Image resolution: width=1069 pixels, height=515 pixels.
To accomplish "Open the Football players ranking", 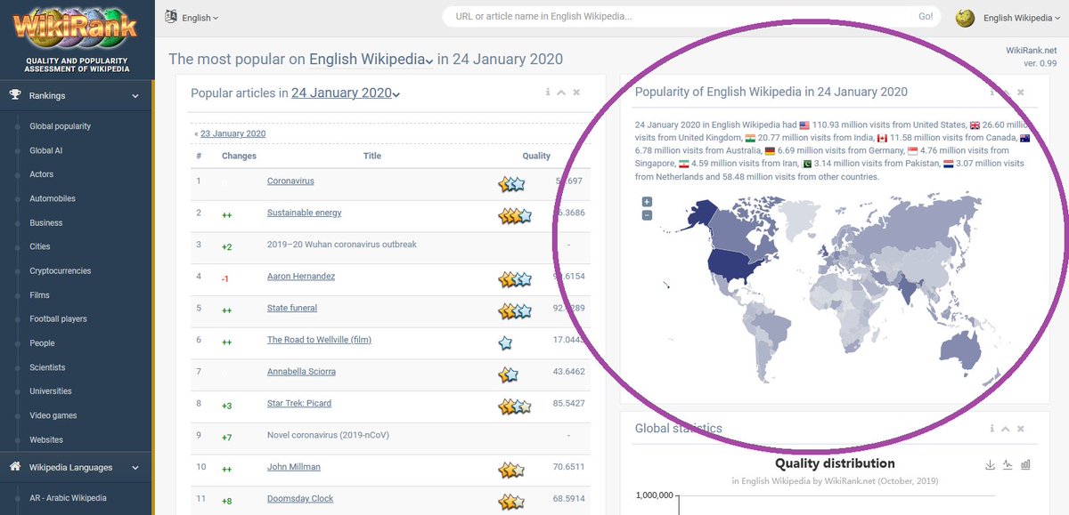I will click(x=59, y=318).
